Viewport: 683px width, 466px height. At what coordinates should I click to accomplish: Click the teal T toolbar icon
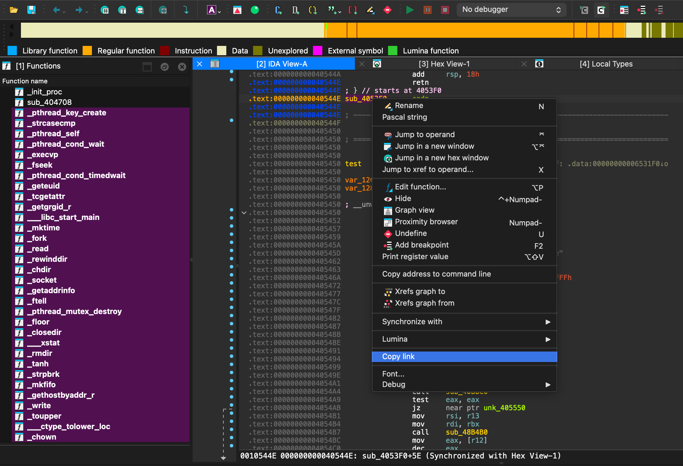pos(122,10)
